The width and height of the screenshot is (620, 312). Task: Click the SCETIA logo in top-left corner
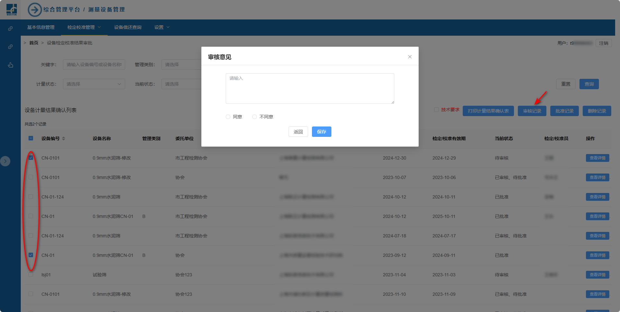(12, 9)
